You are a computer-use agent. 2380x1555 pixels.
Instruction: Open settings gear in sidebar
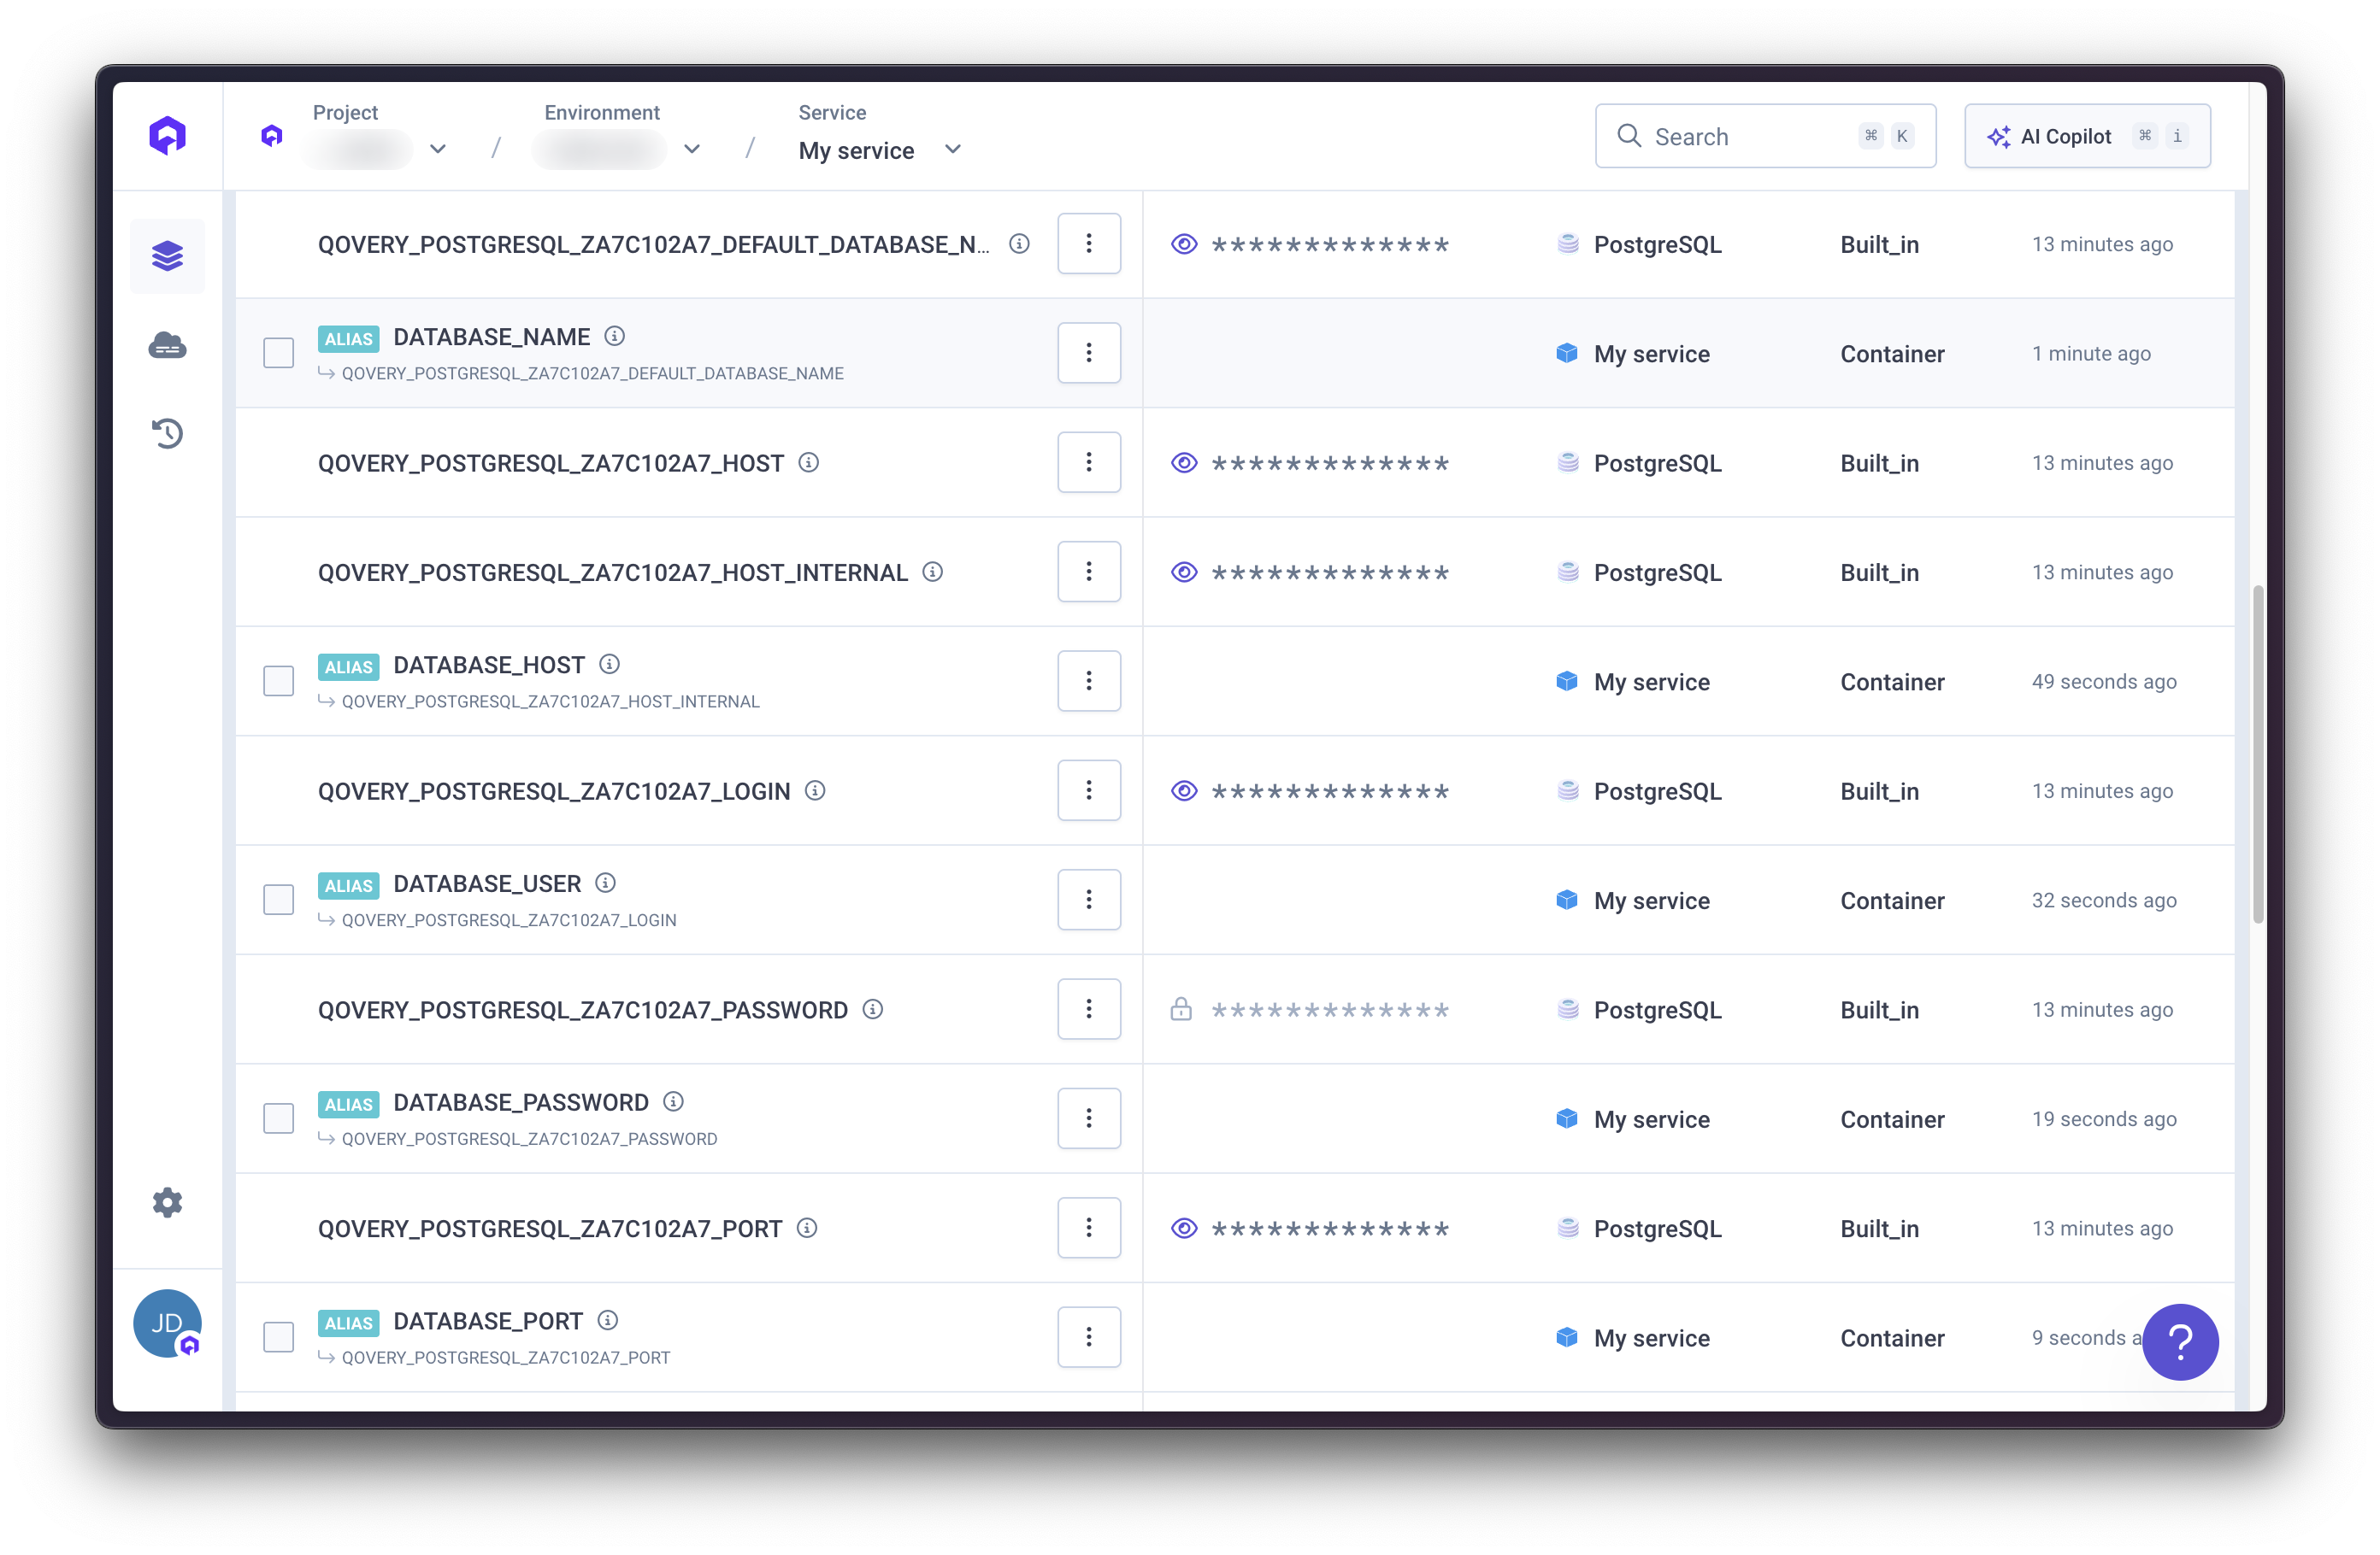tap(167, 1202)
